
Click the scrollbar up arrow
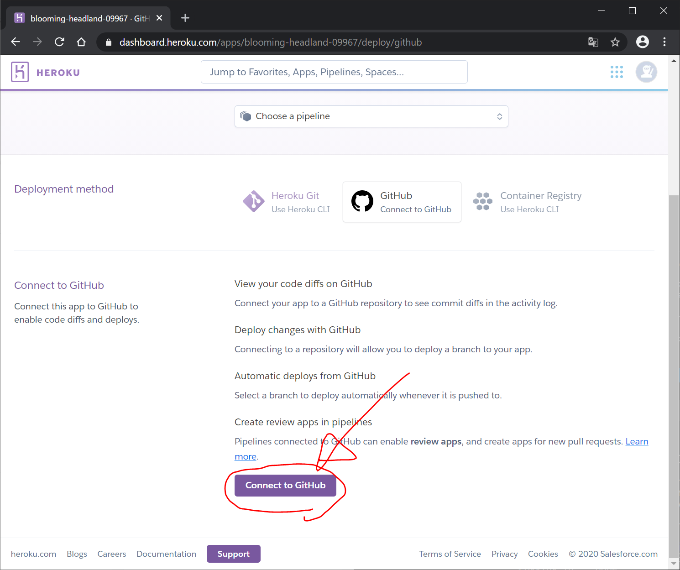(674, 60)
